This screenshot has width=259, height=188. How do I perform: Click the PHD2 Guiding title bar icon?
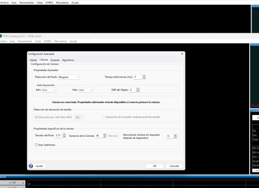(x=1, y=36)
